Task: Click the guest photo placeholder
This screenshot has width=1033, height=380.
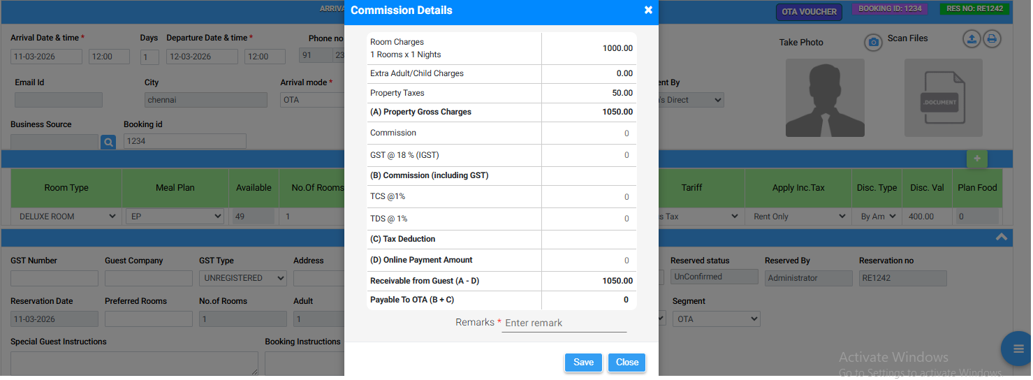Action: point(825,98)
